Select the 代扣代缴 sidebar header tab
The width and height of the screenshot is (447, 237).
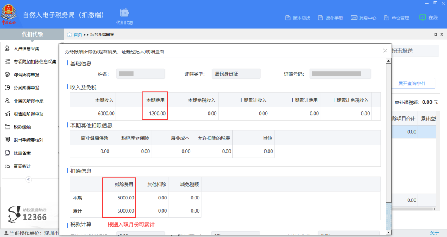pyautogui.click(x=32, y=34)
